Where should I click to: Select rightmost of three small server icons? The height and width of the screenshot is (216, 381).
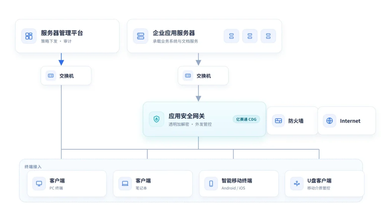[x=268, y=36]
